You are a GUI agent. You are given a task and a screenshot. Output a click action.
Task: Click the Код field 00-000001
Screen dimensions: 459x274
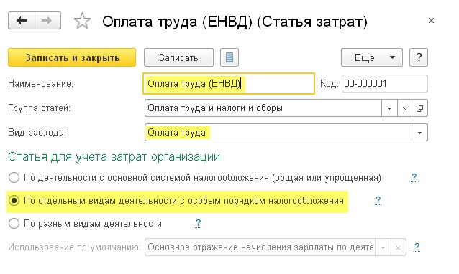coord(385,84)
